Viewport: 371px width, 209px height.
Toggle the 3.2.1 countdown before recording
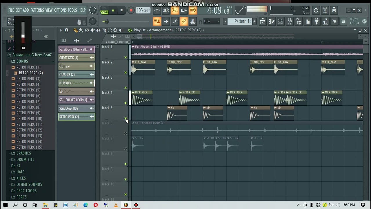175,10
